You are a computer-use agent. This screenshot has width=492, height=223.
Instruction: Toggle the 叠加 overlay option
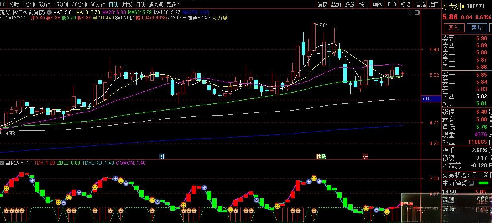pos(336,4)
